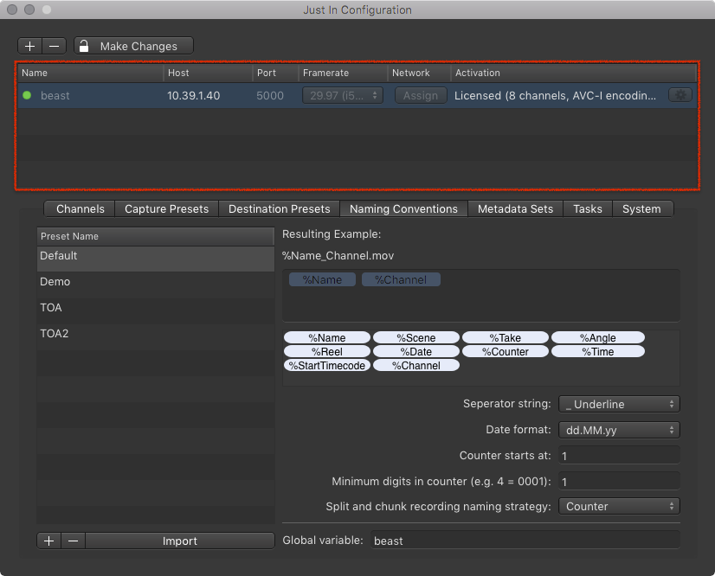Switch to the System tab
Viewport: 715px width, 576px height.
pos(641,208)
